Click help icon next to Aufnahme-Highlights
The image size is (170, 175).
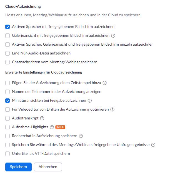[x=52, y=127]
